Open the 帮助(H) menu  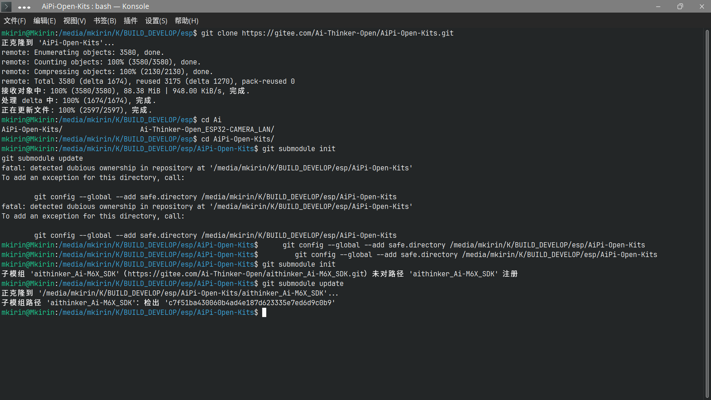(187, 21)
